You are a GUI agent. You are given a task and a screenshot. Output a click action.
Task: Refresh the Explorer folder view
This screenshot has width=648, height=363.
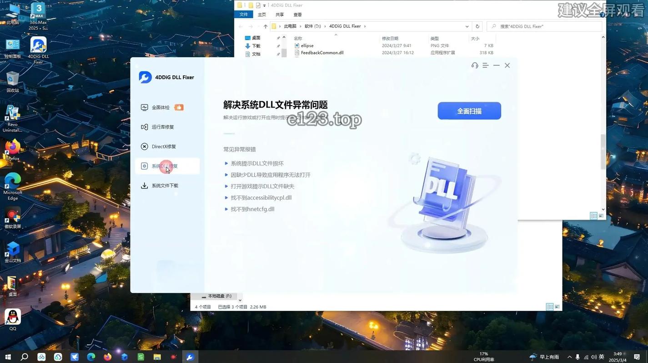(477, 26)
